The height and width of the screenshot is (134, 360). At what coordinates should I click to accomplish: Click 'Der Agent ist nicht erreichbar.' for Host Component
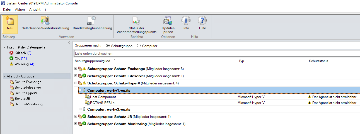click(x=335, y=97)
